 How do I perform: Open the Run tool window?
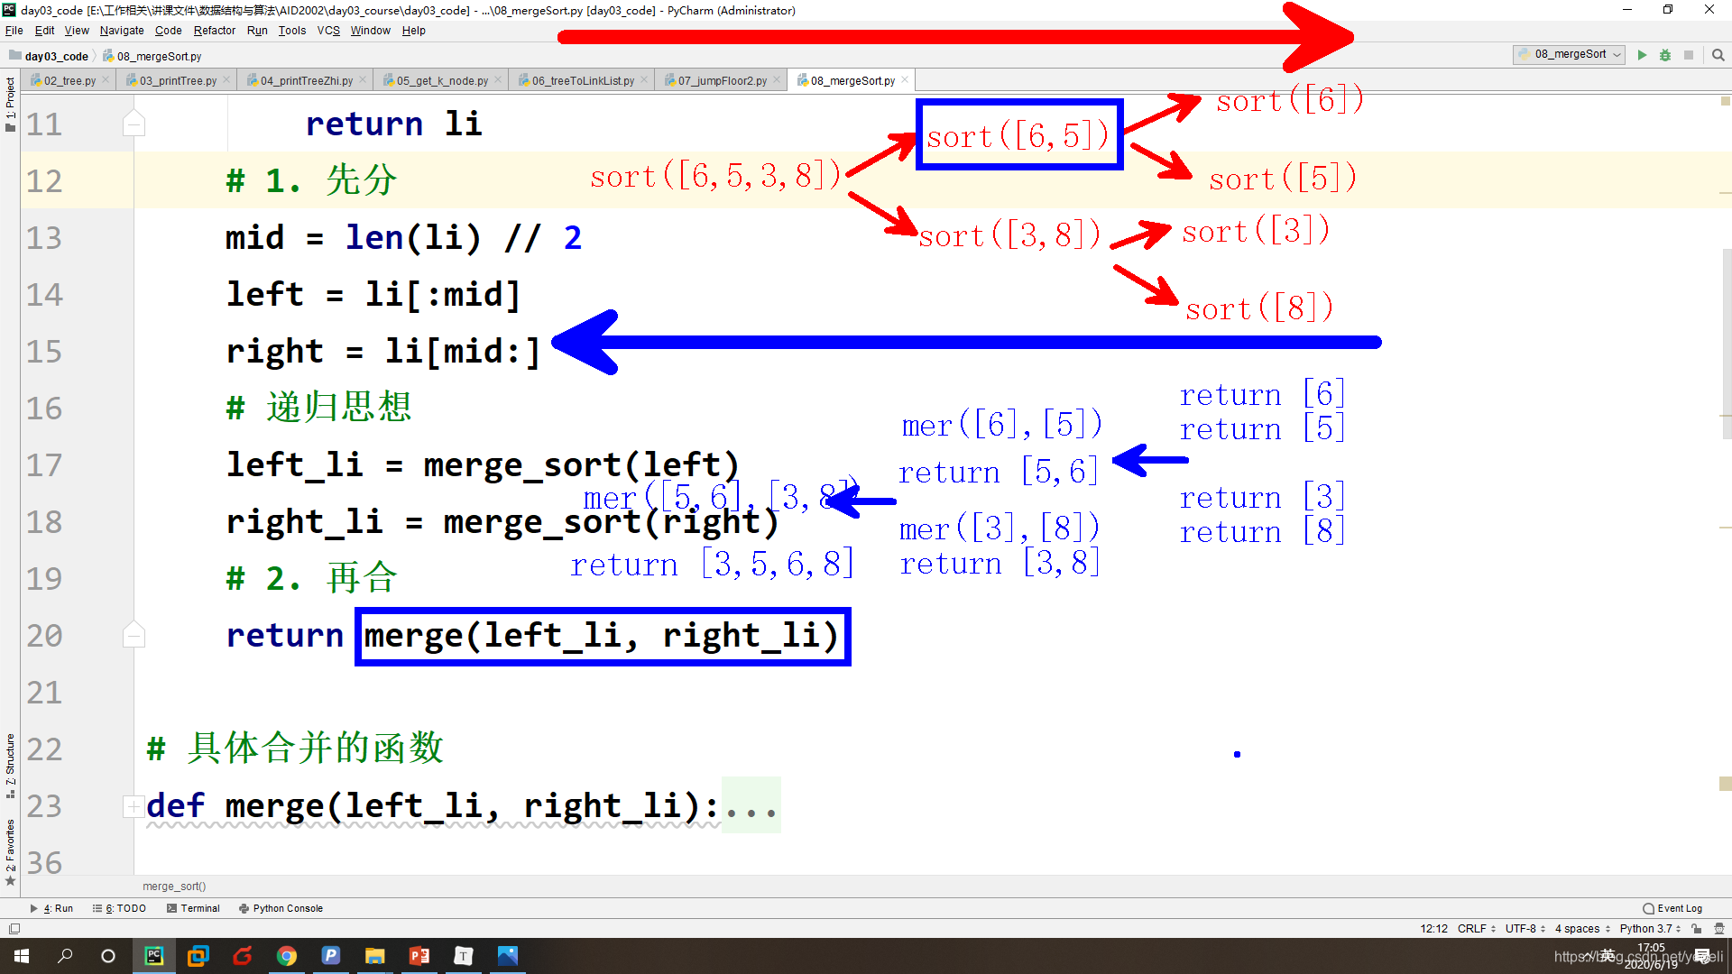point(51,908)
